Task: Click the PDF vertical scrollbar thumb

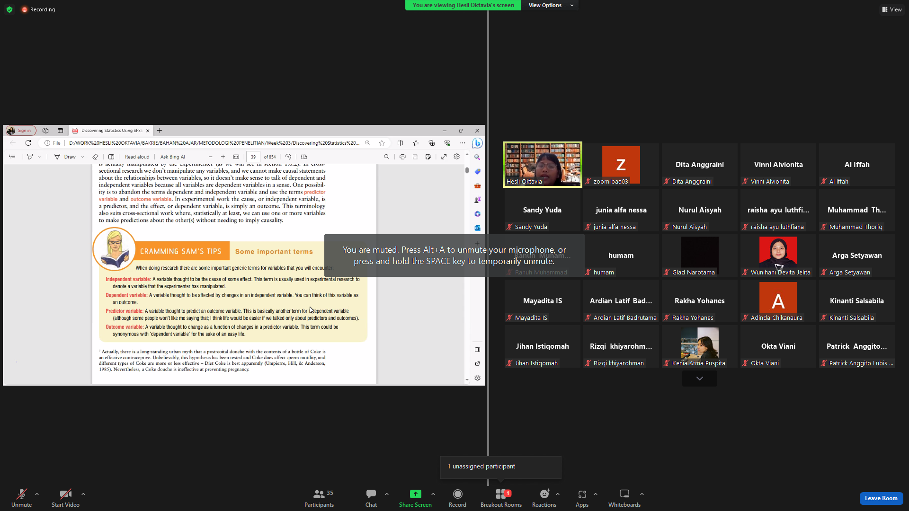Action: click(x=467, y=170)
